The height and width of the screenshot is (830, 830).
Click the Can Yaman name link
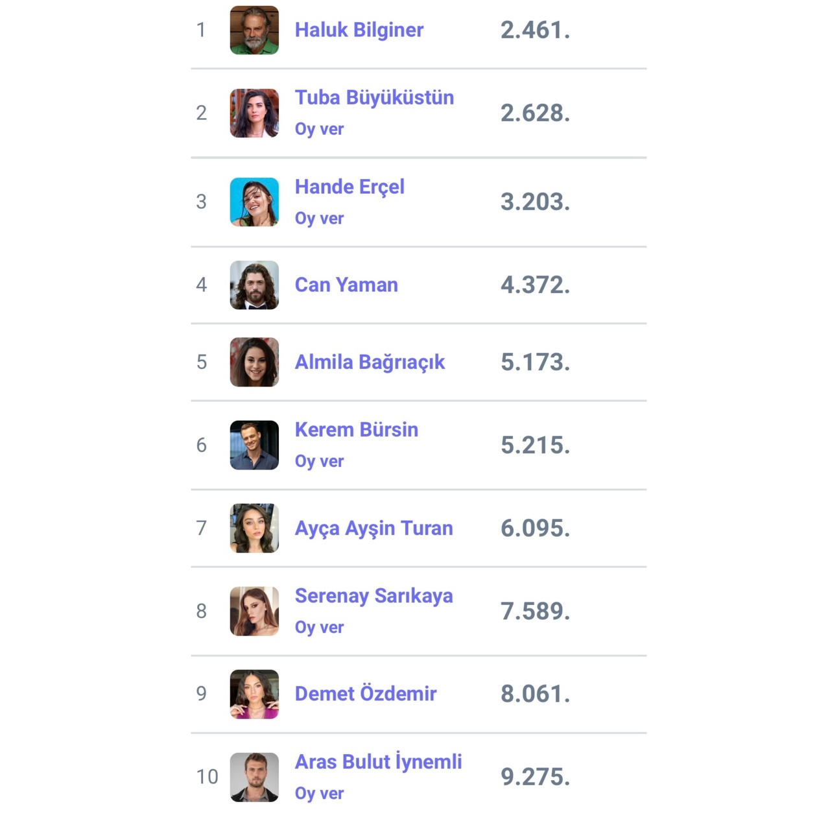pyautogui.click(x=346, y=285)
